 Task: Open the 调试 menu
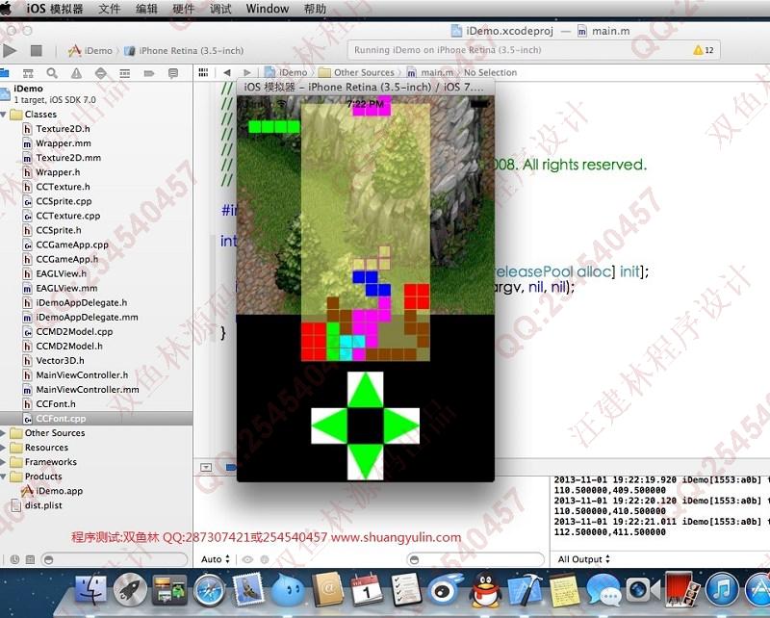[220, 9]
